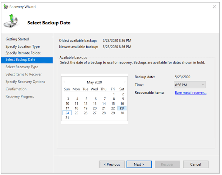Cancel the recovery wizard
222x175 pixels.
[195, 164]
